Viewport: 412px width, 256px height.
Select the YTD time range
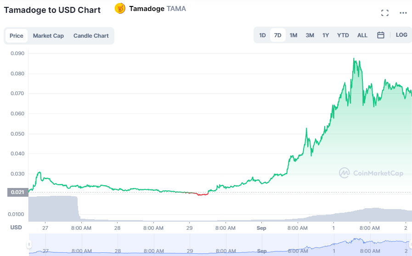(343, 35)
